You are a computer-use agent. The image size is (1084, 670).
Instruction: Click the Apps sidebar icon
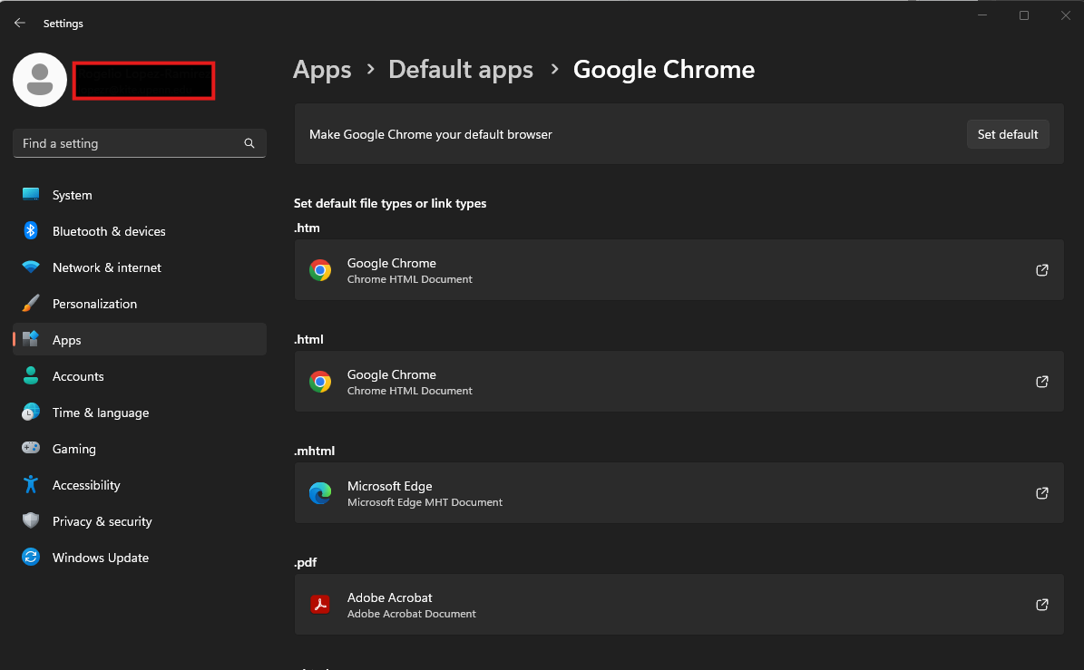pyautogui.click(x=31, y=339)
